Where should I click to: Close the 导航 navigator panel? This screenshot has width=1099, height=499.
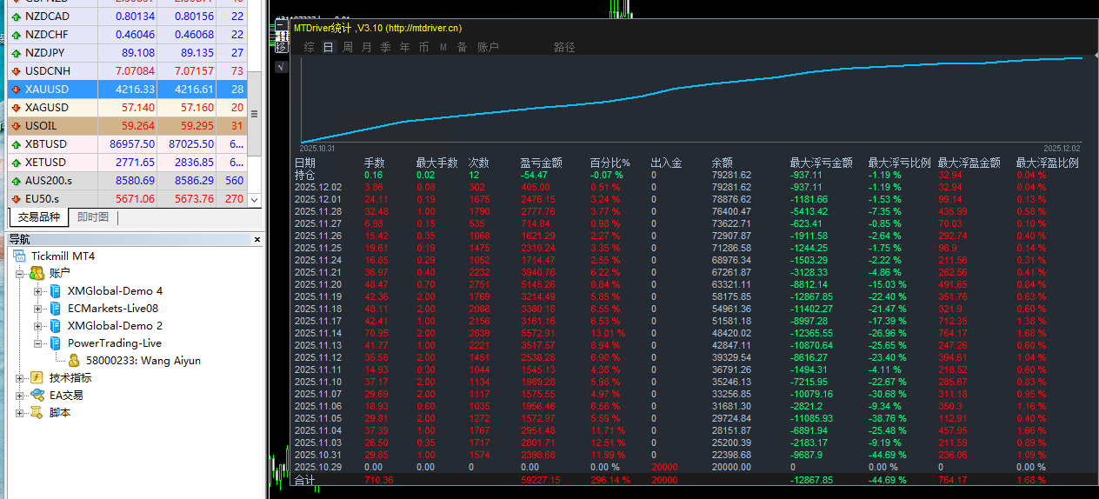pyautogui.click(x=257, y=239)
